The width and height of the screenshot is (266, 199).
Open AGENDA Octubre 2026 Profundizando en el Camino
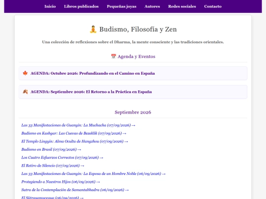coord(93,73)
